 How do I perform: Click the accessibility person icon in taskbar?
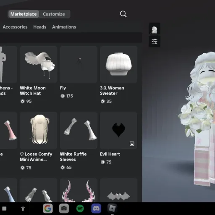(x=23, y=209)
